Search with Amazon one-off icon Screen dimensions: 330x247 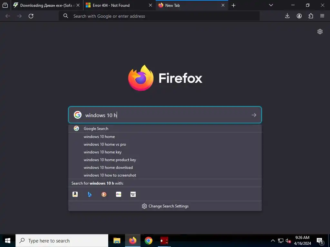click(75, 194)
